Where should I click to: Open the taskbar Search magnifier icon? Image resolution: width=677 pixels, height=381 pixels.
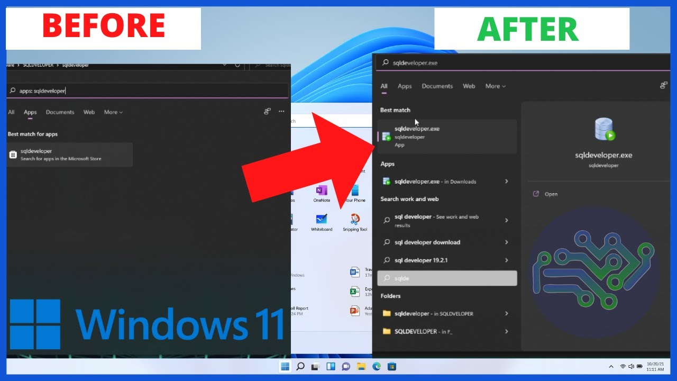(x=300, y=366)
